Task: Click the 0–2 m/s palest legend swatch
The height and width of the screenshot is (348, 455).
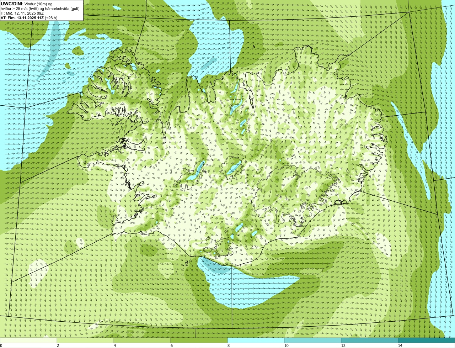Action: pos(28,341)
